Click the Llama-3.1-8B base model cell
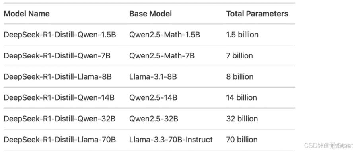Image resolution: width=354 pixels, height=152 pixels. point(153,76)
